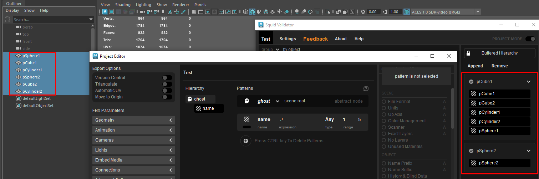Expand the Geometry FBX section
The width and height of the screenshot is (539, 179).
tap(134, 120)
